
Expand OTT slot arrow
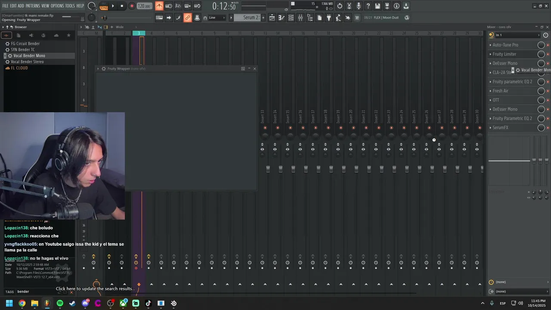(490, 100)
